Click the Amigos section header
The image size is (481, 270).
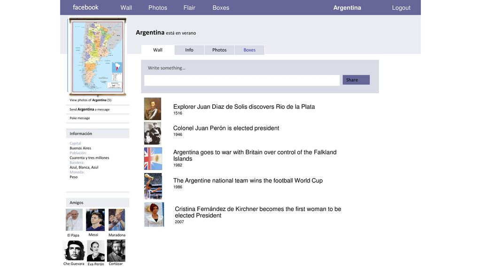[x=98, y=202]
